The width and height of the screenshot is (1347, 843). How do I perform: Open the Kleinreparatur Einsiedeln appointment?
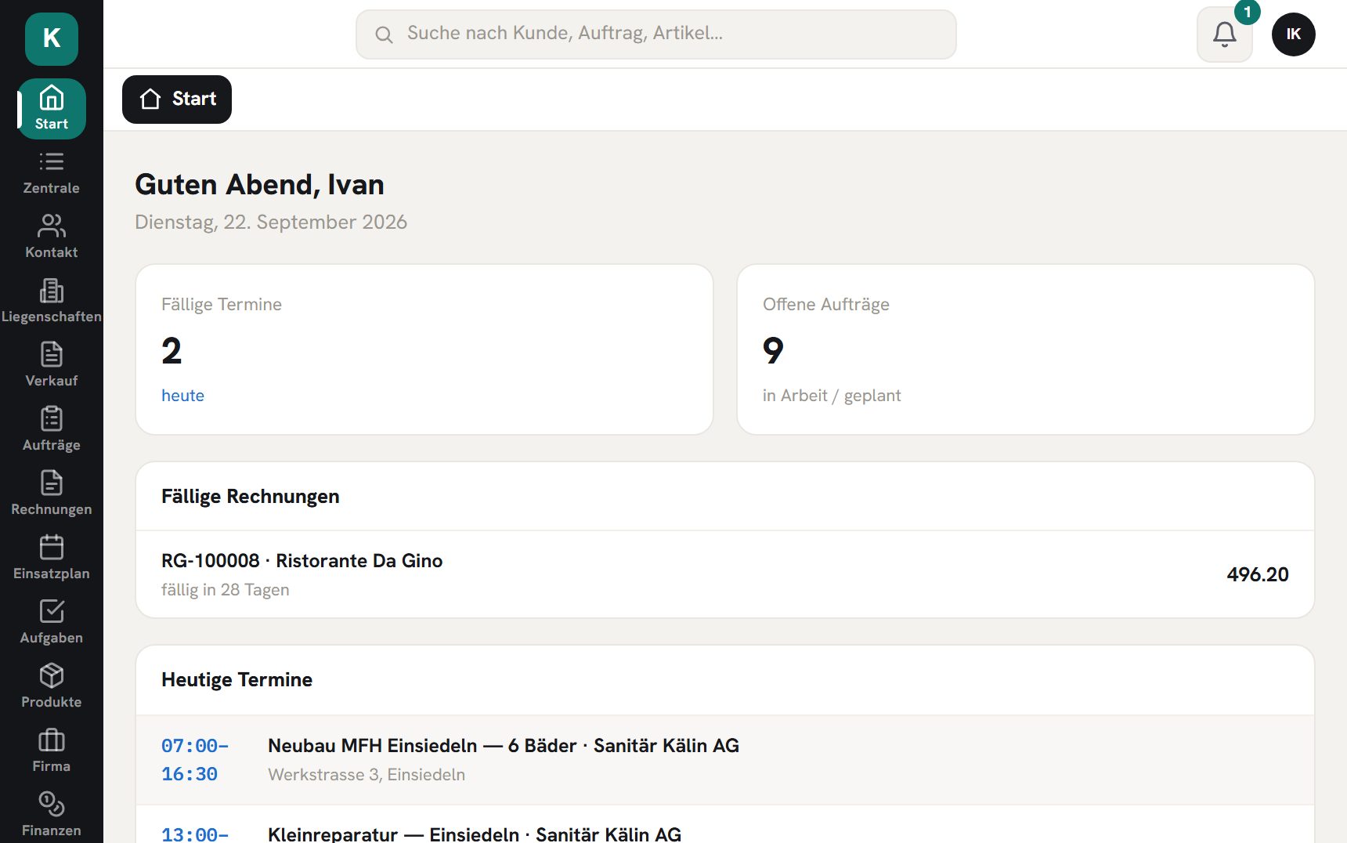click(x=725, y=826)
